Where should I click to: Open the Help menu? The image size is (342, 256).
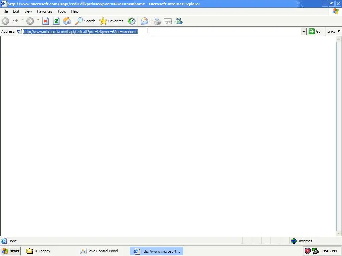pyautogui.click(x=74, y=11)
